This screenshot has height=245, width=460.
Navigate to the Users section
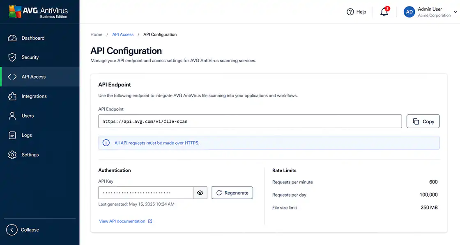[x=39, y=116]
